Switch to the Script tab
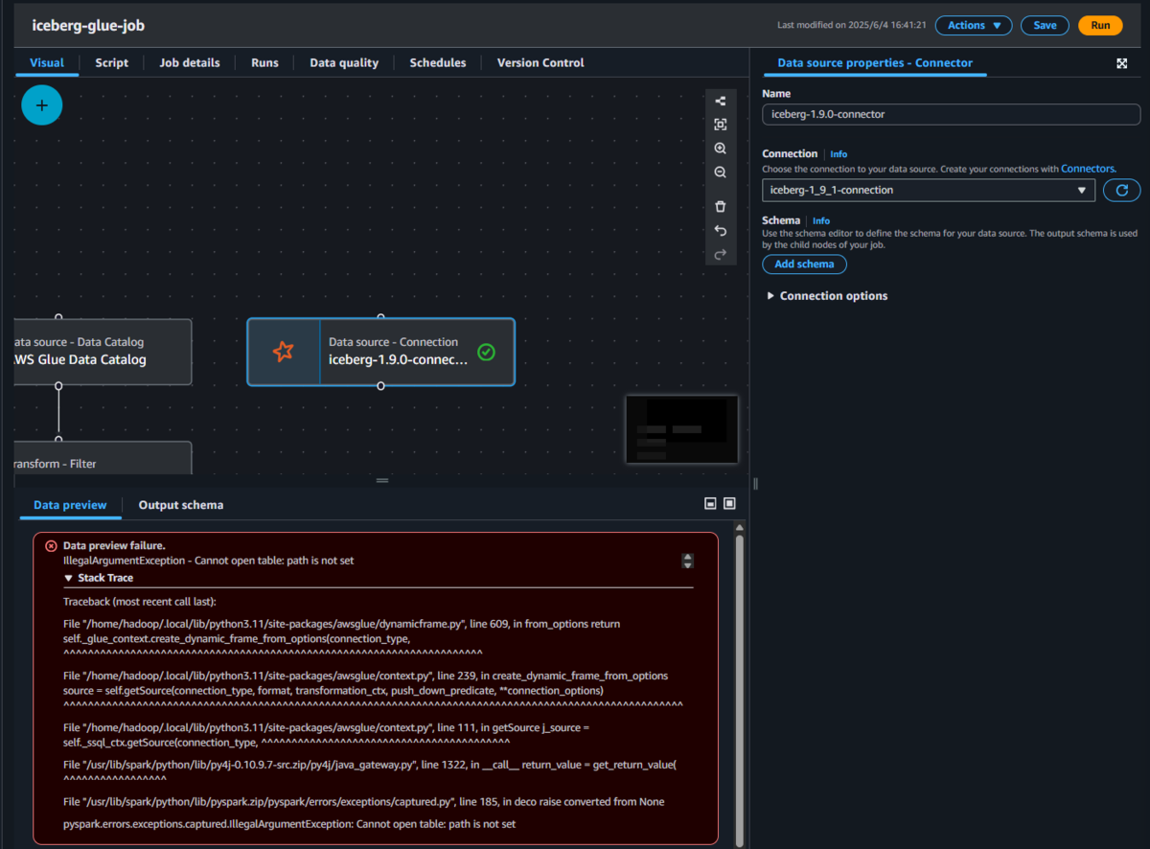The width and height of the screenshot is (1150, 849). (x=112, y=62)
